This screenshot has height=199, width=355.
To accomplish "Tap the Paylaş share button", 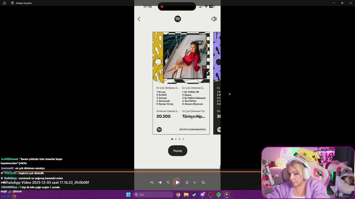I will pos(177,151).
